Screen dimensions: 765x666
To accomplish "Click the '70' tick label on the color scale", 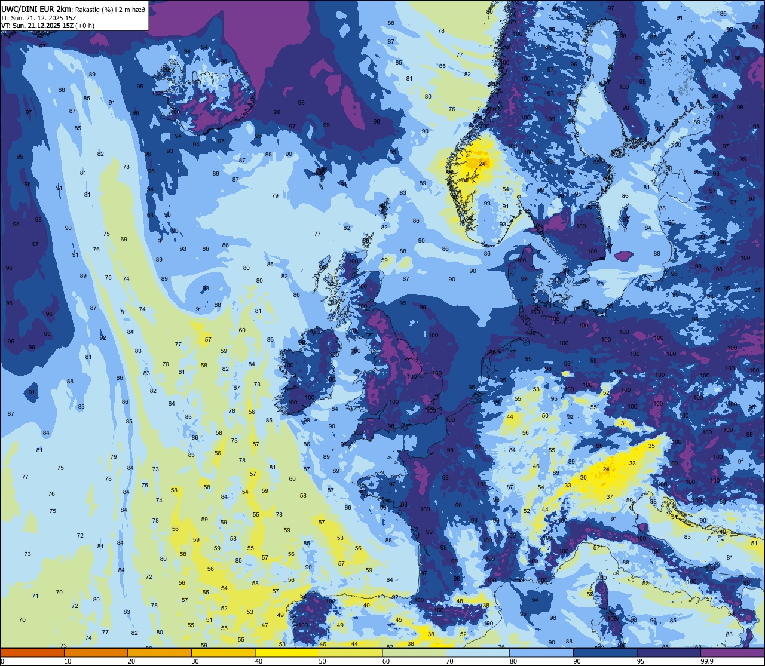I will (x=449, y=661).
